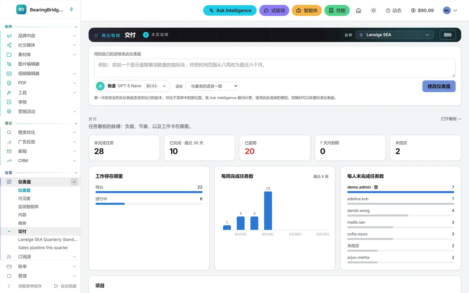This screenshot has height=293, width=469.
Task: Click the 社交媒体 share icon
Action: pos(9,45)
